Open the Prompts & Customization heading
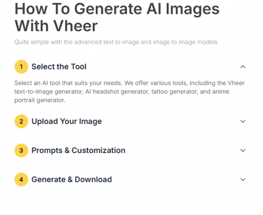The width and height of the screenshot is (263, 215). point(78,150)
